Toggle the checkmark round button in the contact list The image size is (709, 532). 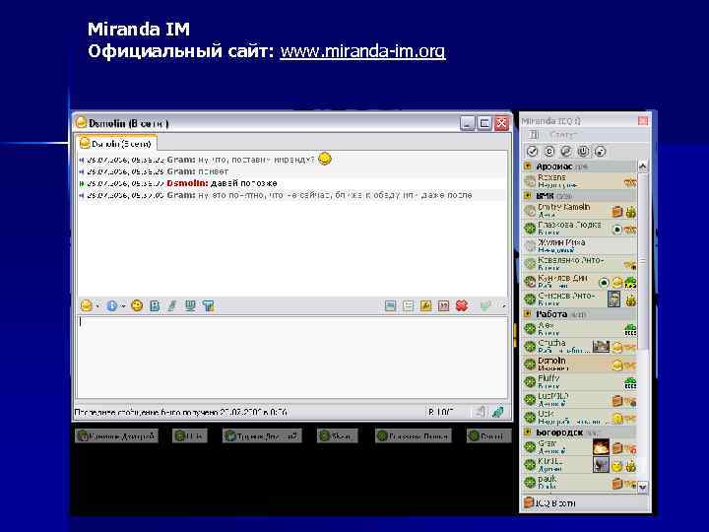(532, 152)
